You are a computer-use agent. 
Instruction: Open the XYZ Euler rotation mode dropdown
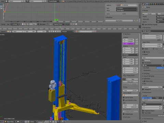click(x=131, y=55)
